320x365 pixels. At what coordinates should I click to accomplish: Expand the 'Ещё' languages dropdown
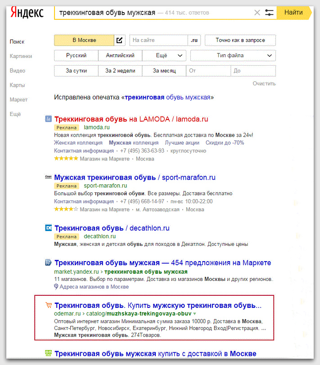[164, 56]
